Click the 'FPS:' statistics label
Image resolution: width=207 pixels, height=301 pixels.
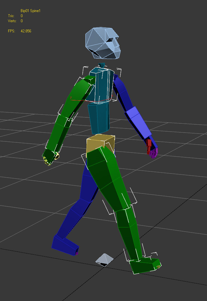coord(11,31)
